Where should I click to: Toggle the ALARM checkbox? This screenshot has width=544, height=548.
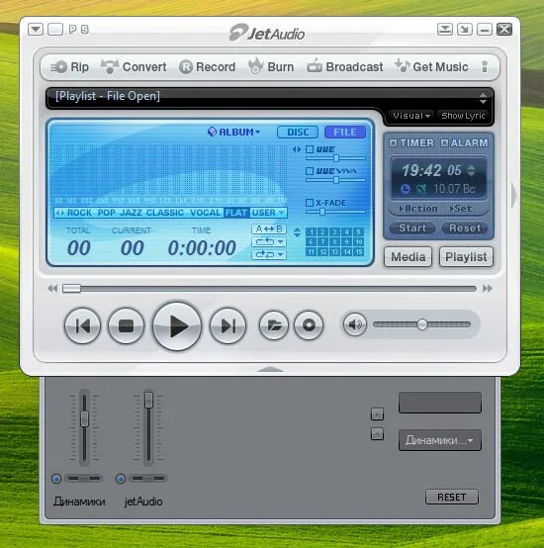tap(444, 143)
